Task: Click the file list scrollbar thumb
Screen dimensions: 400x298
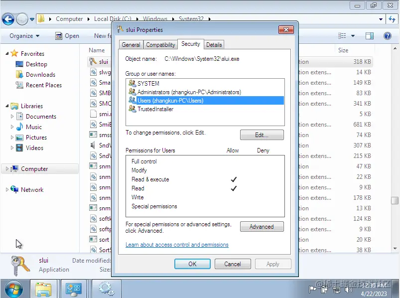Action: 395,200
